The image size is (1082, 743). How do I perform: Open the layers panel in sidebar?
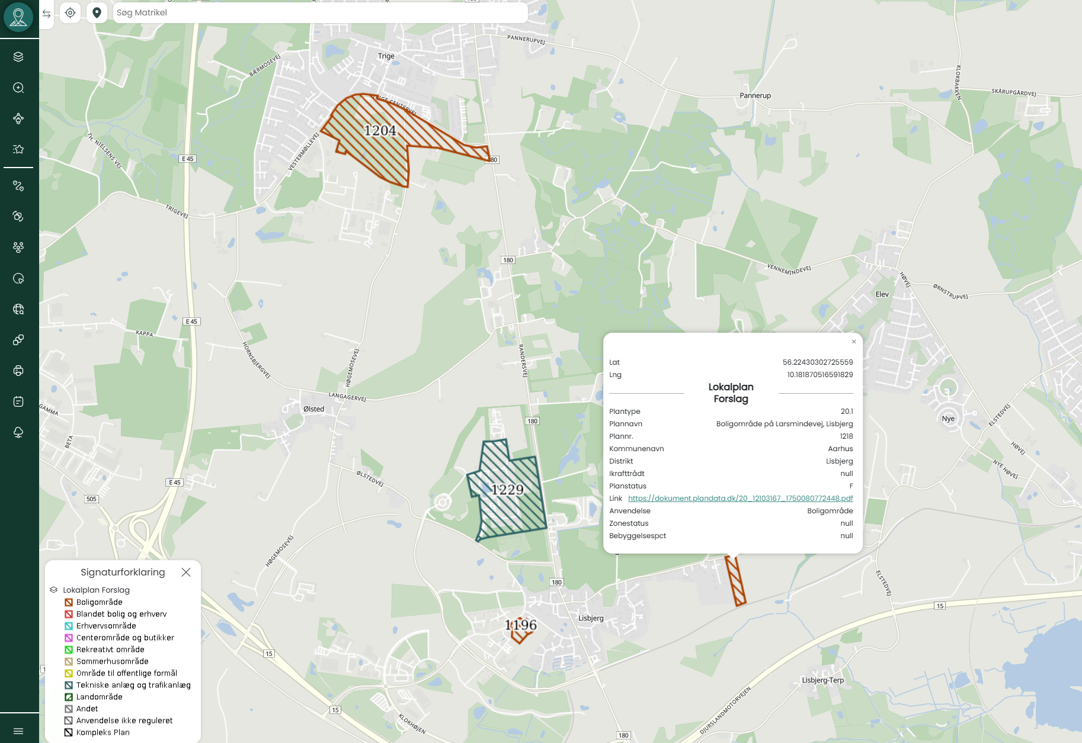(18, 57)
